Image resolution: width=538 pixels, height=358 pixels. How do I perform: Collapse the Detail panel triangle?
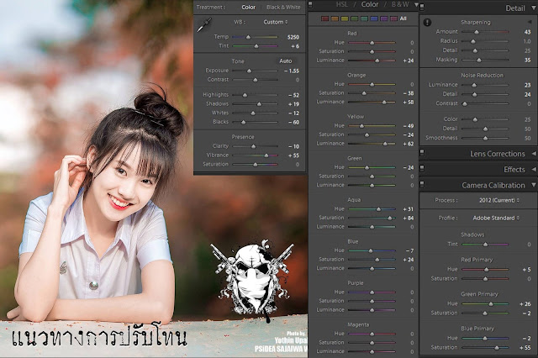[534, 8]
